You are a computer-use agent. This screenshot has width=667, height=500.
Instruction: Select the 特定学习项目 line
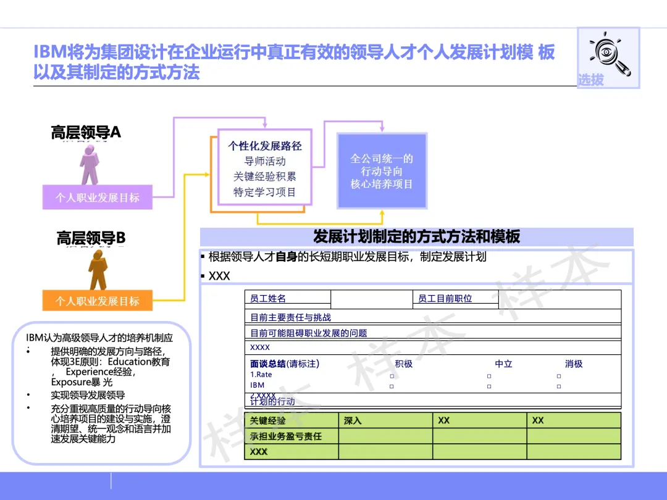[x=264, y=192]
